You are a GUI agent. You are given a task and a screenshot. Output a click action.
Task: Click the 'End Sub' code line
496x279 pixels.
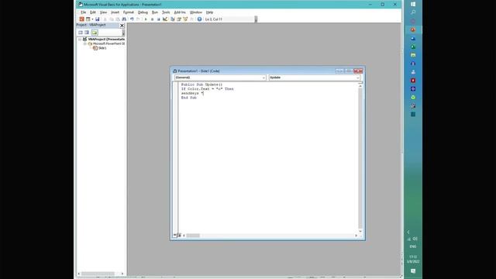click(189, 98)
